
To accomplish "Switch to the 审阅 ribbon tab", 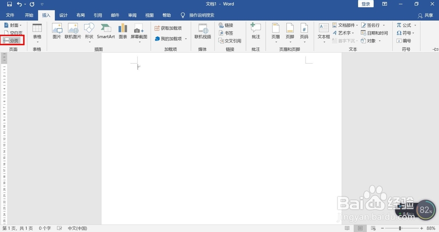I will click(x=132, y=15).
